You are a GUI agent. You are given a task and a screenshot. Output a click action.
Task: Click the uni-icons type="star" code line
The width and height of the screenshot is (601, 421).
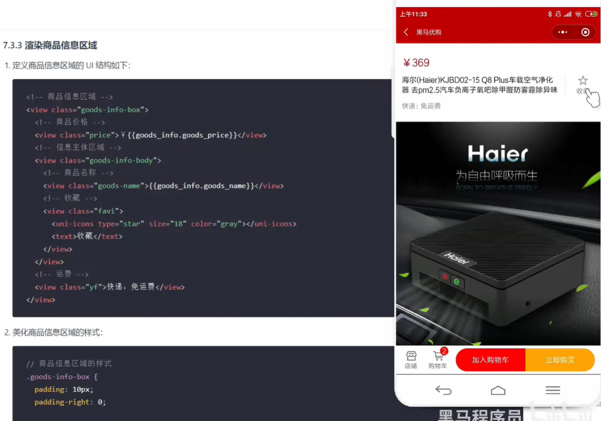click(174, 223)
